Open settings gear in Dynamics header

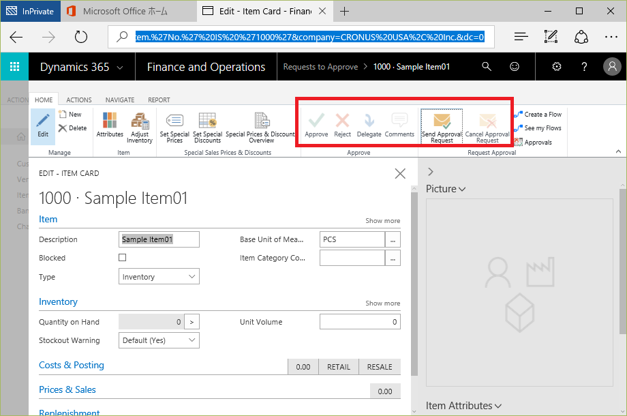557,66
